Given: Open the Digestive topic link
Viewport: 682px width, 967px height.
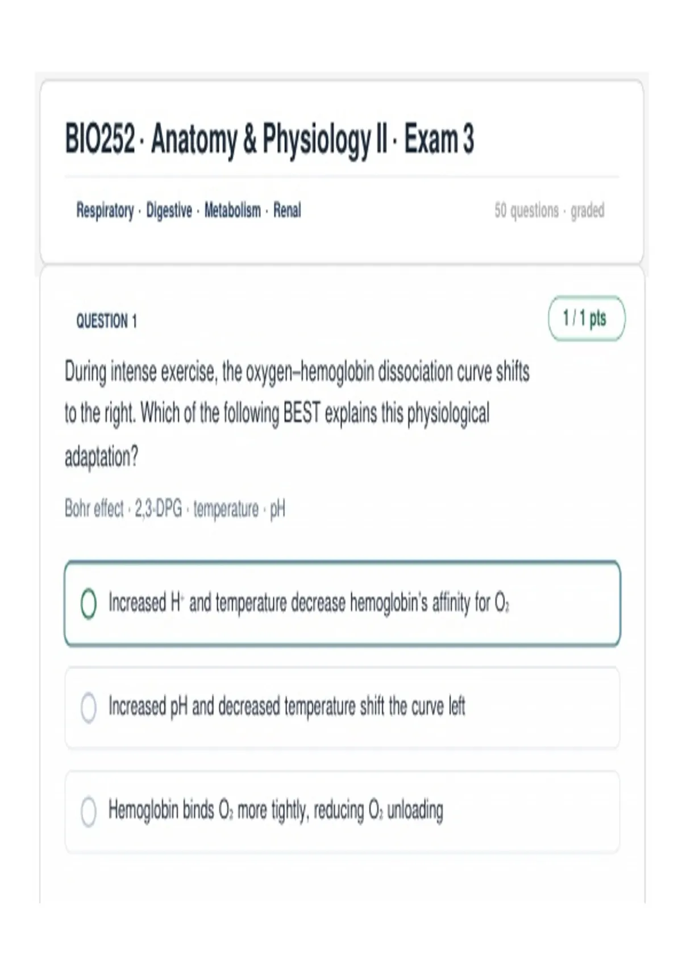Looking at the screenshot, I should point(169,211).
